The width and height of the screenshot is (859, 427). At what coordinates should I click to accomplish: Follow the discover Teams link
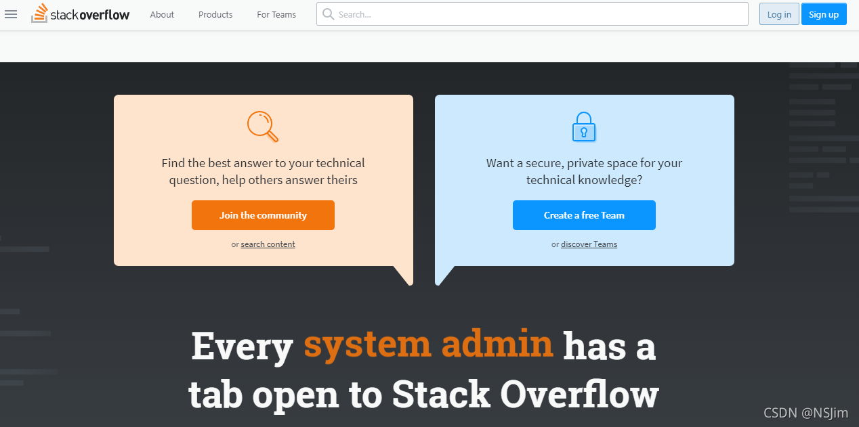tap(589, 244)
